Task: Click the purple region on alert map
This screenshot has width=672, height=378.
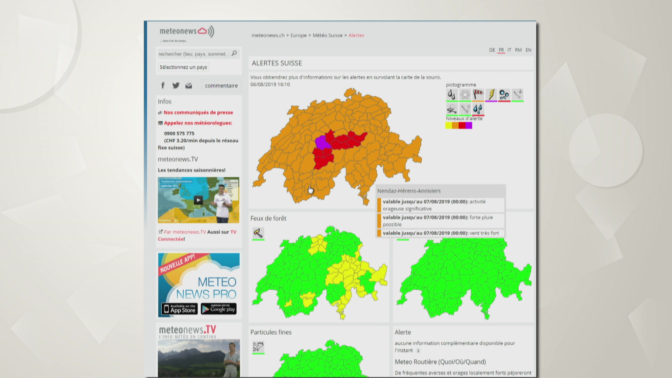Action: [322, 143]
